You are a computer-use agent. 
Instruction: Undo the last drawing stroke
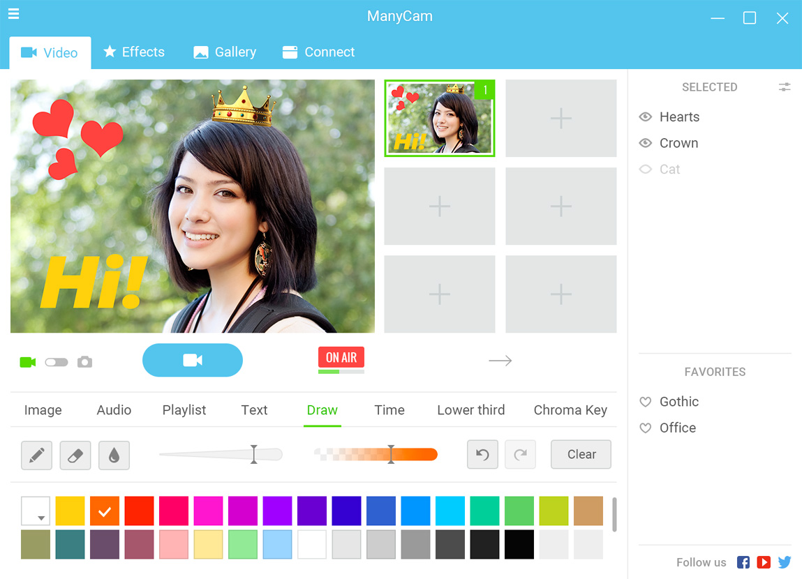(x=482, y=454)
